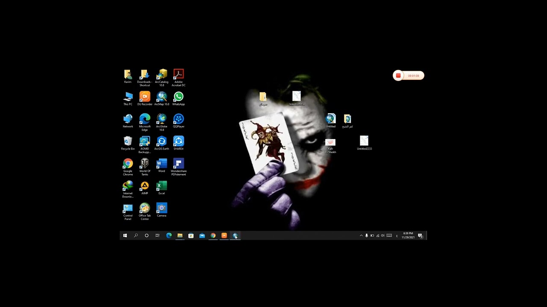The width and height of the screenshot is (547, 307).
Task: Stop recording with the red stop button
Action: [398, 75]
